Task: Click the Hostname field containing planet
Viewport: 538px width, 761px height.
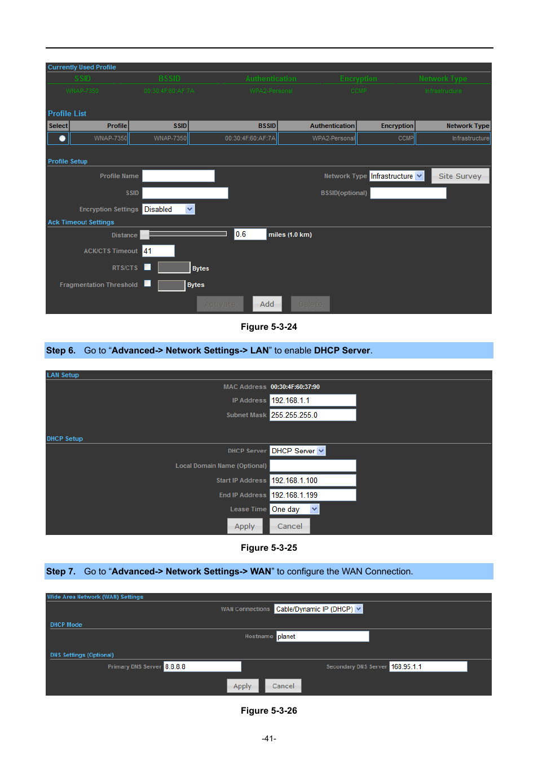Action: (x=323, y=636)
